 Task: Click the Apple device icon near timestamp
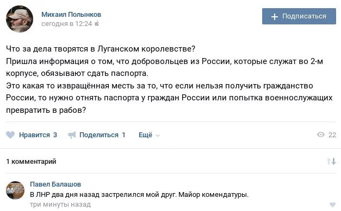pyautogui.click(x=97, y=23)
